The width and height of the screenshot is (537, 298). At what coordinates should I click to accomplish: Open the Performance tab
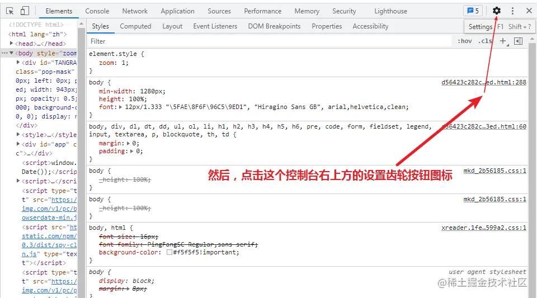point(263,11)
